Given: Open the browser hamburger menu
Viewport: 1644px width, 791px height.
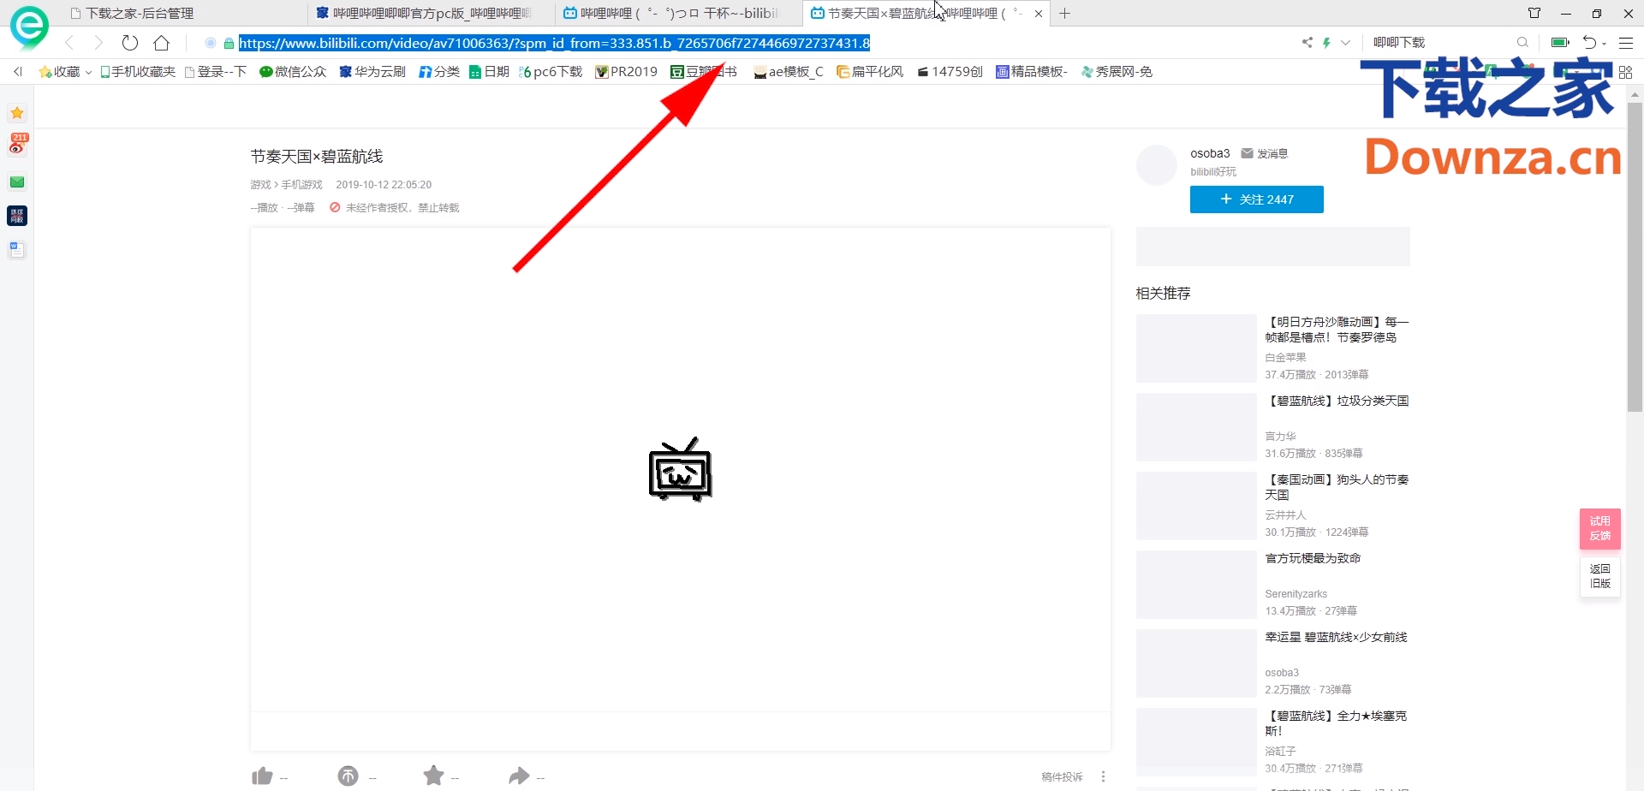Looking at the screenshot, I should 1626,42.
